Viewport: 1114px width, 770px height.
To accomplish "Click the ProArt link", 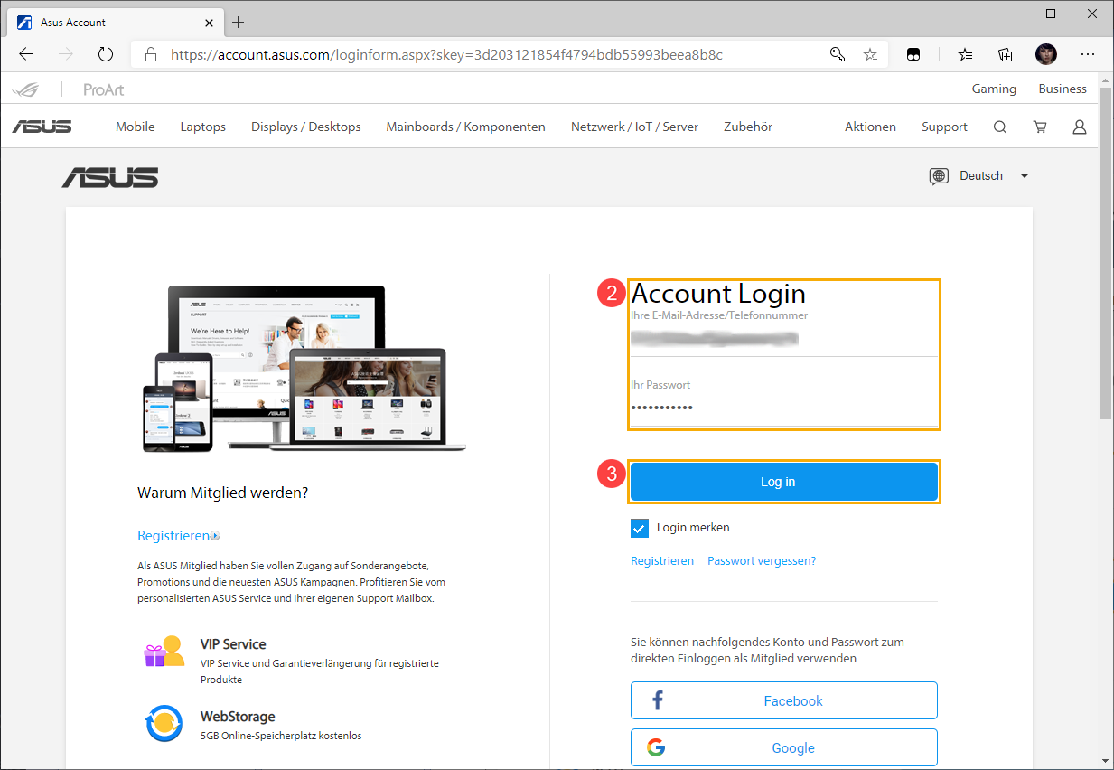I will tap(104, 89).
